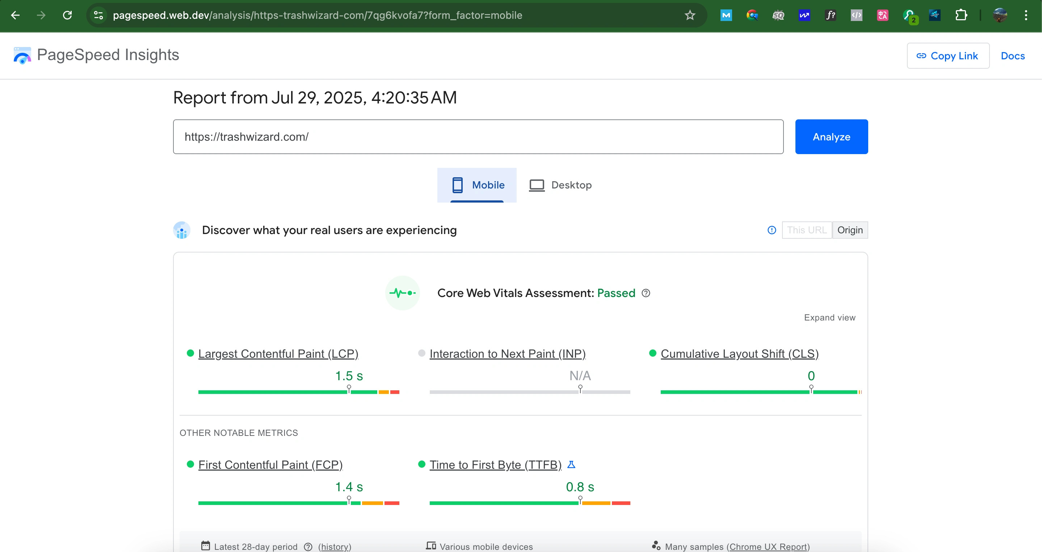The height and width of the screenshot is (552, 1042).
Task: Switch field data to Origin
Action: tap(849, 230)
